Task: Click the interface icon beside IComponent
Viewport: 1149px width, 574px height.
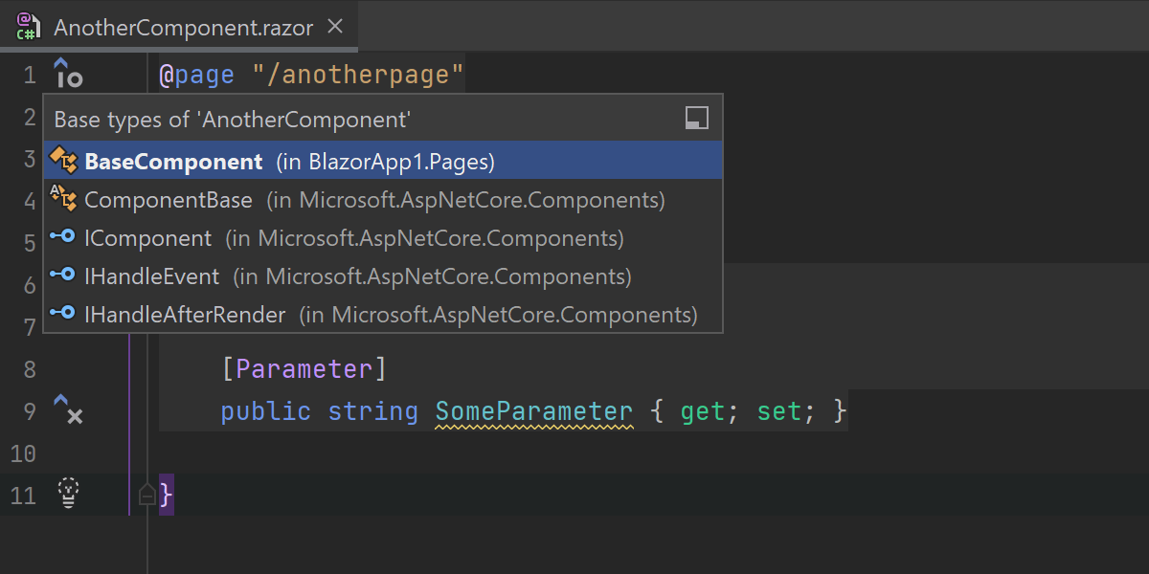Action: 63,237
